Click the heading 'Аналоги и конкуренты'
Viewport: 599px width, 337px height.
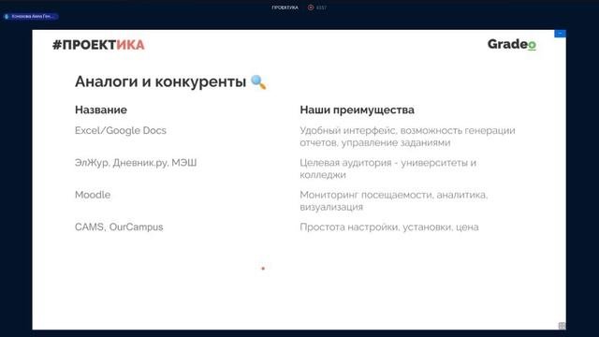pos(160,81)
